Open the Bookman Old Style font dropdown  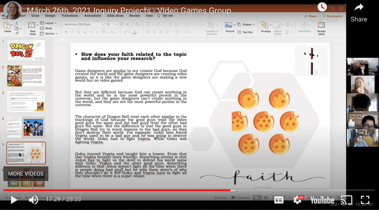pos(84,25)
